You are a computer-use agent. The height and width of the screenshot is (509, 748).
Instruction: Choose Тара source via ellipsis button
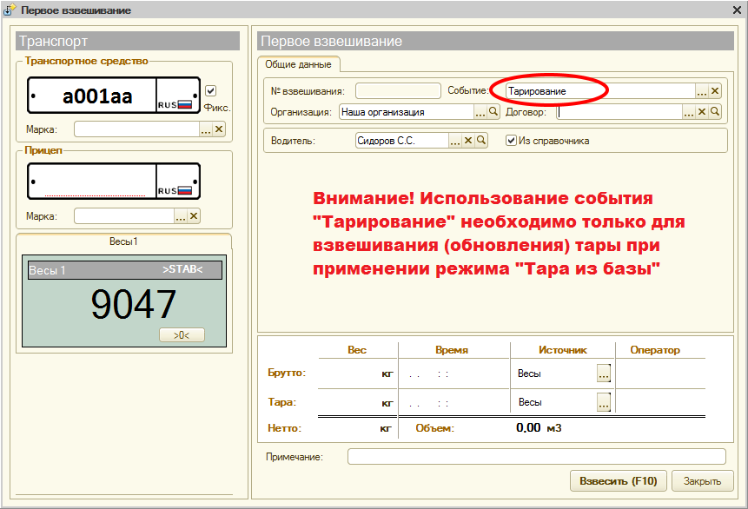pyautogui.click(x=604, y=402)
